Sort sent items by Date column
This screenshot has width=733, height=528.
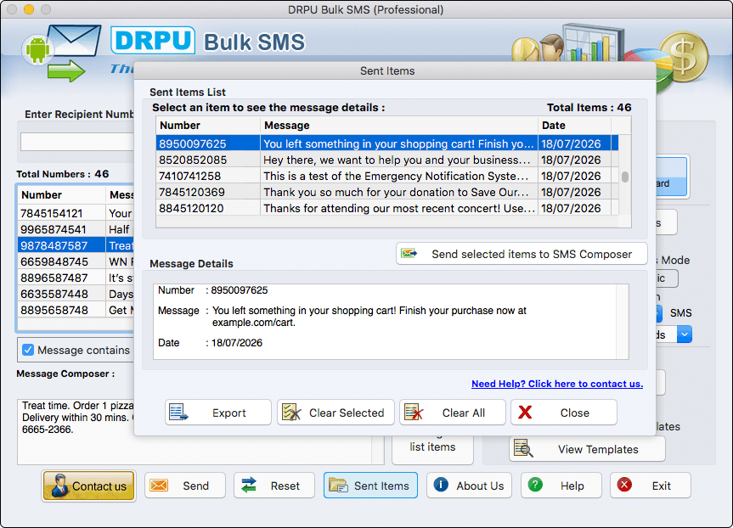point(574,126)
